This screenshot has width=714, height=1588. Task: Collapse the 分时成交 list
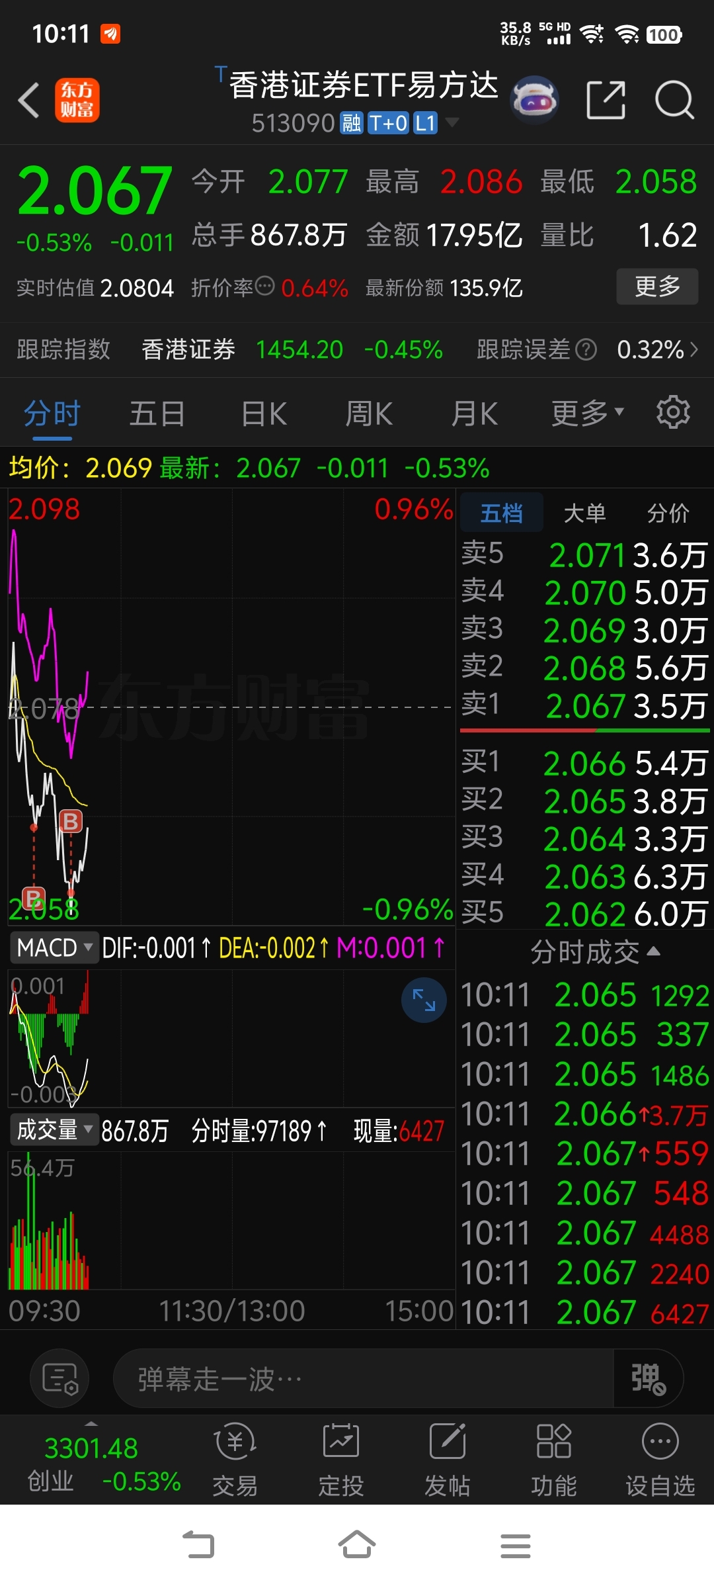(x=595, y=951)
